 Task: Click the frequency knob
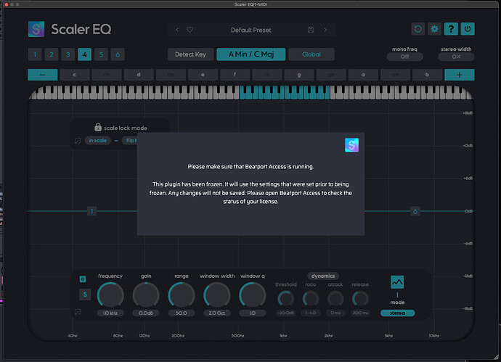110,295
